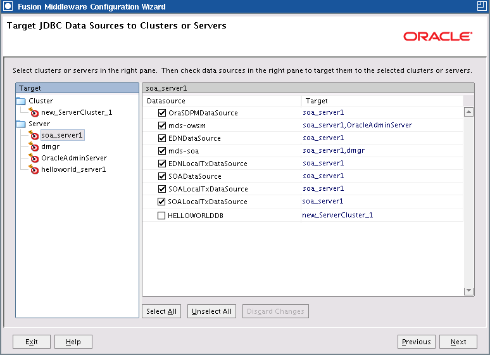This screenshot has width=490, height=355.
Task: Click the helloworld_server1 server icon
Action: coord(34,169)
